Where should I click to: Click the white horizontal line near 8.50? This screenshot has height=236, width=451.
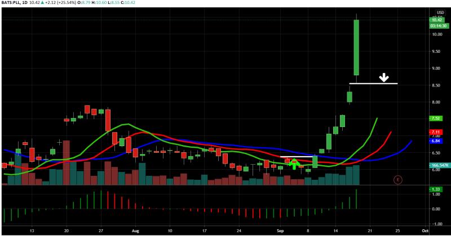coord(373,84)
